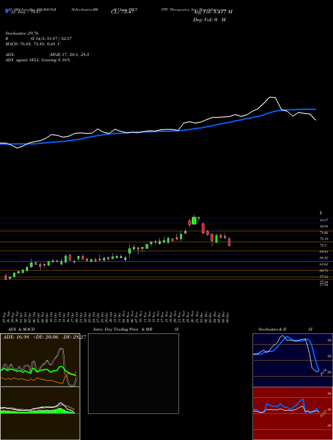Click the peak of the white price line
The height and width of the screenshot is (440, 333).
coord(271,97)
